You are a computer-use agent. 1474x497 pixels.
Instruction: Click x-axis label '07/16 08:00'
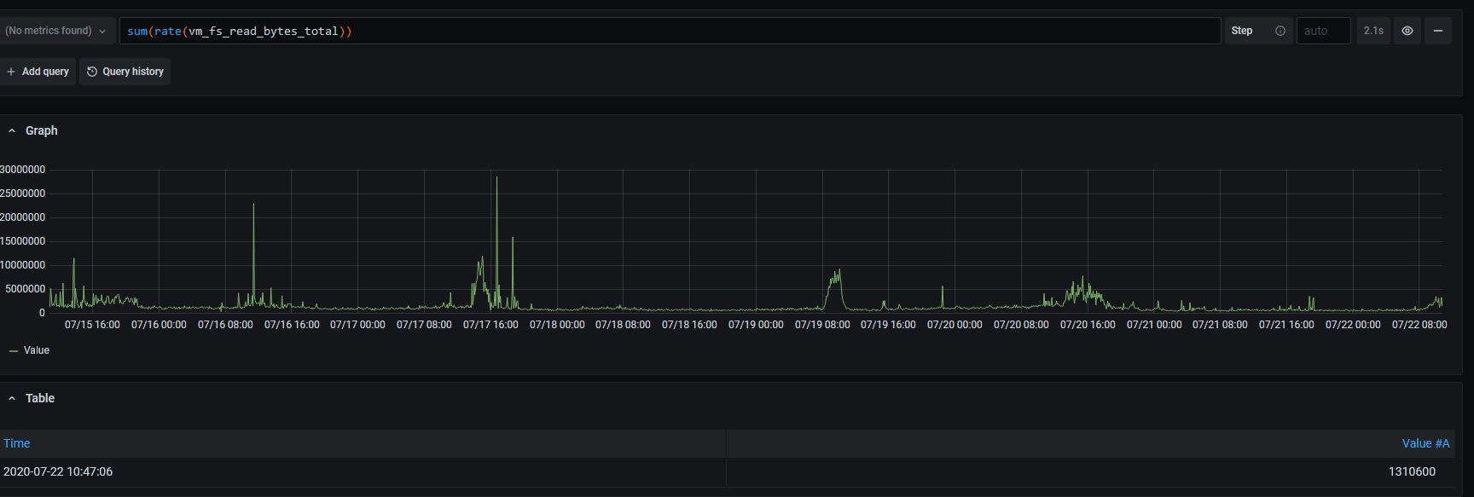(x=225, y=325)
